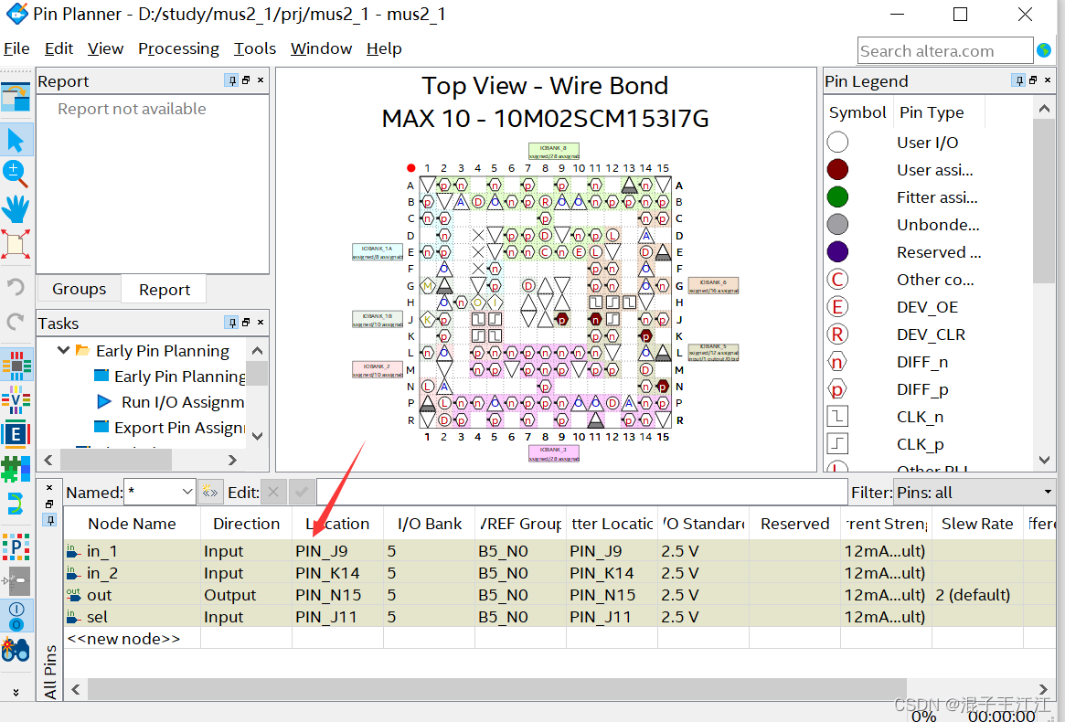The width and height of the screenshot is (1065, 722).
Task: Close the Tasks panel
Action: [x=261, y=322]
